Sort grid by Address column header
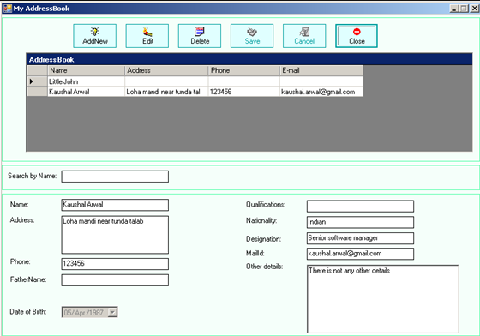Screen dimensions: 480x336 [x=166, y=70]
